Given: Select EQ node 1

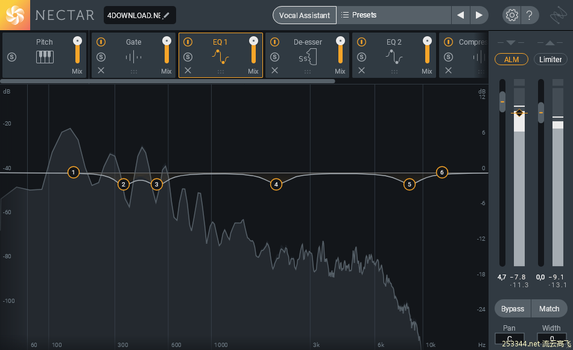Looking at the screenshot, I should (74, 172).
